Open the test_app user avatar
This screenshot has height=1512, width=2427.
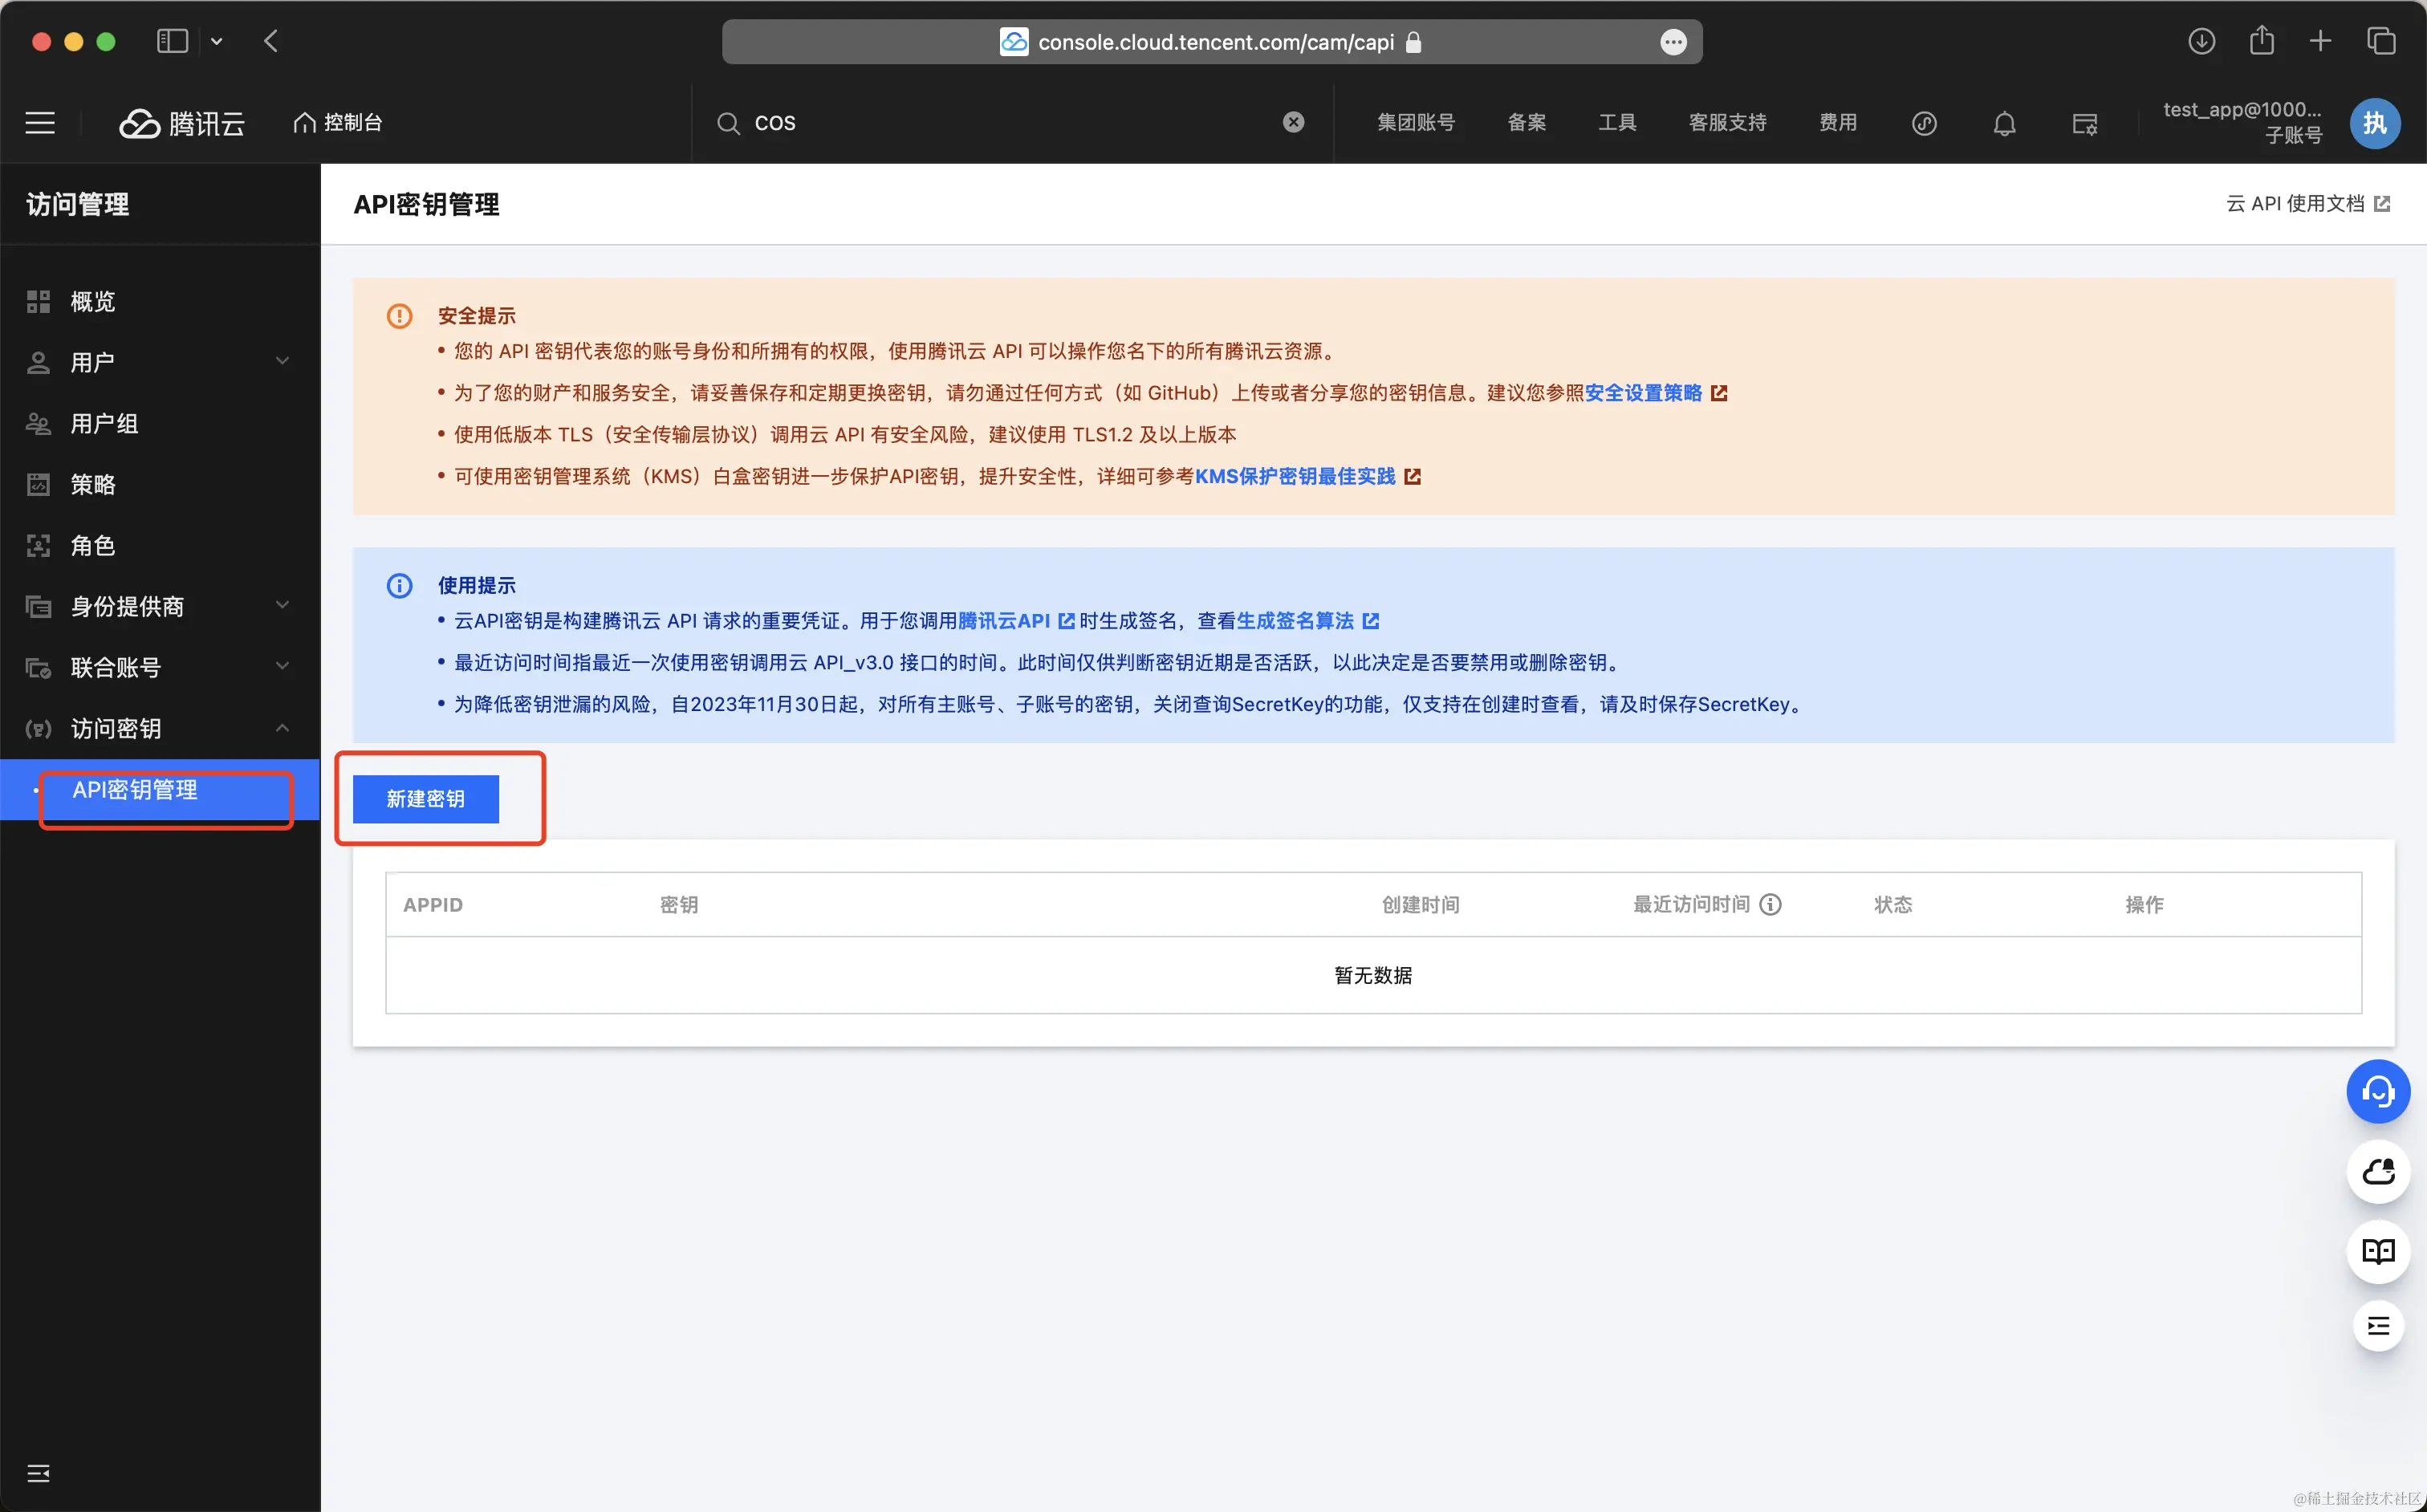click(2375, 123)
